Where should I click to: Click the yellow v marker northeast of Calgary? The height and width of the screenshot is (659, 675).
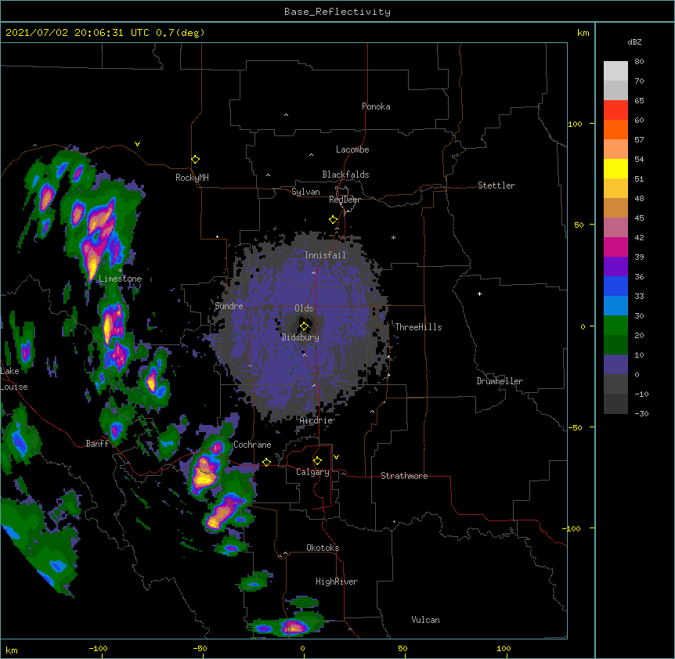pos(336,457)
